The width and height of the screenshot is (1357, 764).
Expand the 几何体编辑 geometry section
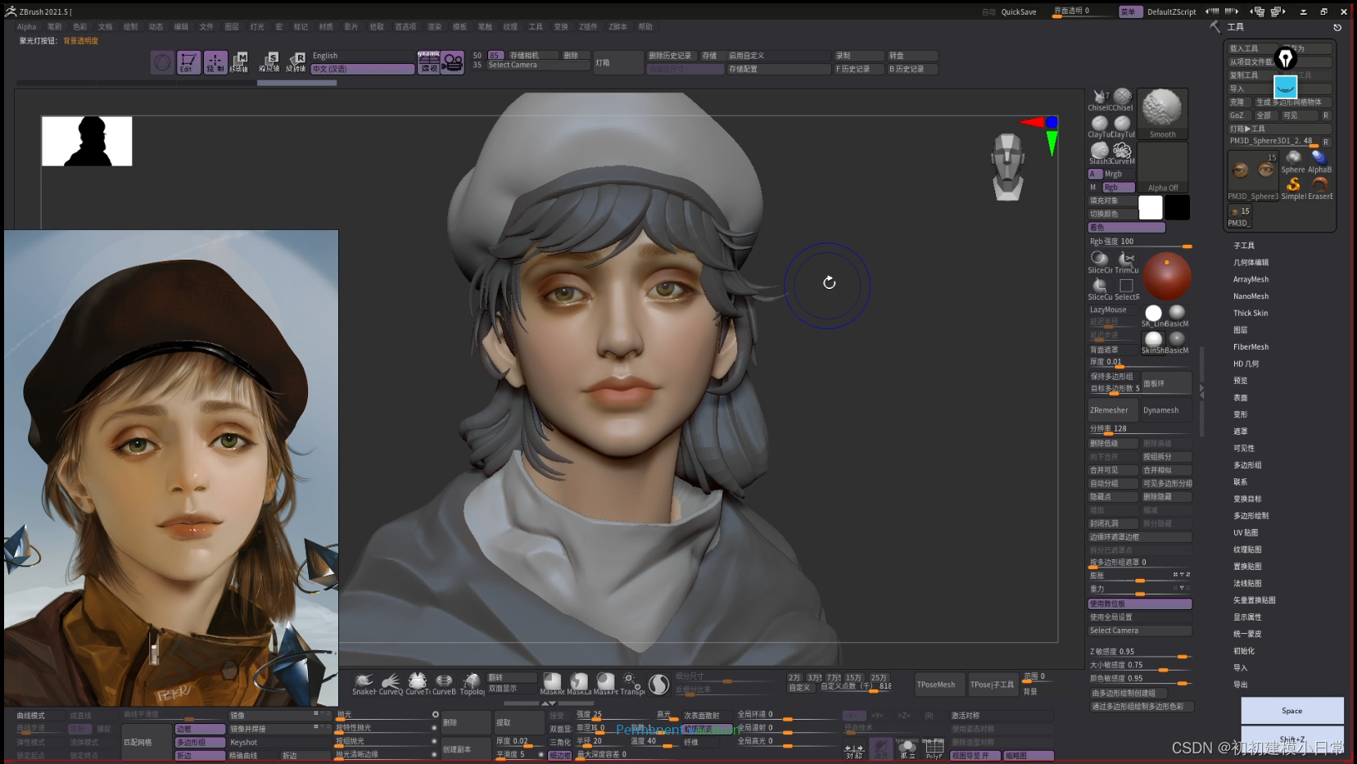(1251, 263)
